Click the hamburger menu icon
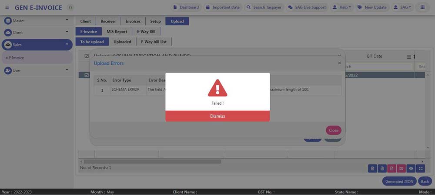This screenshot has width=435, height=195. [x=7, y=7]
